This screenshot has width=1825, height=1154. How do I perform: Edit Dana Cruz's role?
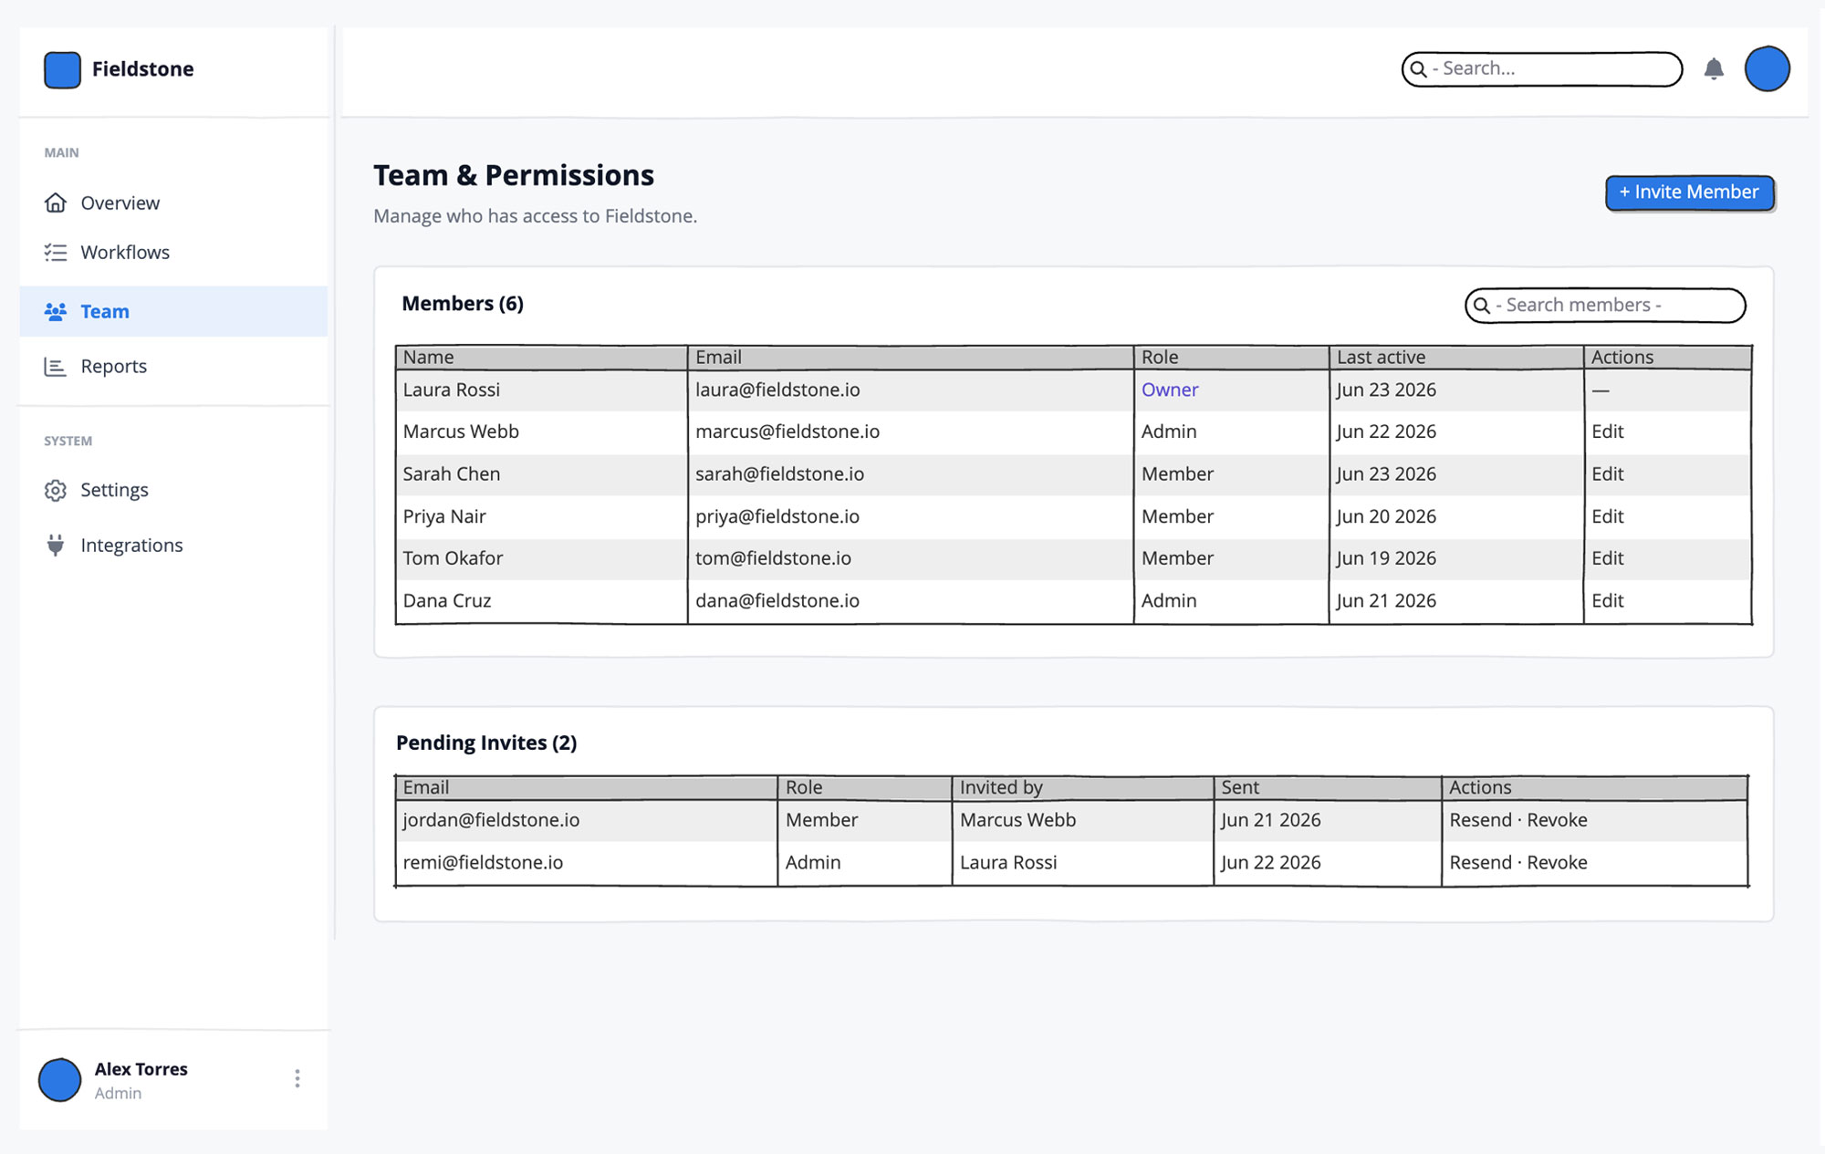1608,601
